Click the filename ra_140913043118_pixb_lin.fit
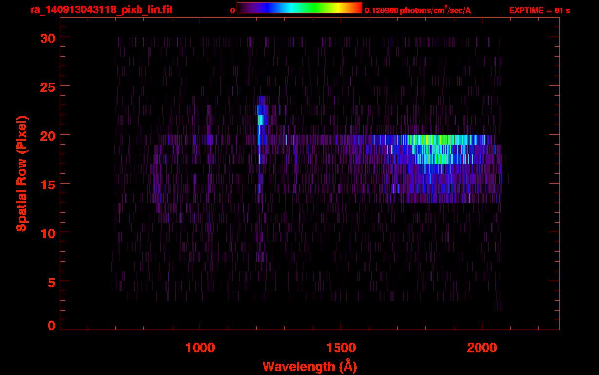599x375 pixels. [100, 10]
